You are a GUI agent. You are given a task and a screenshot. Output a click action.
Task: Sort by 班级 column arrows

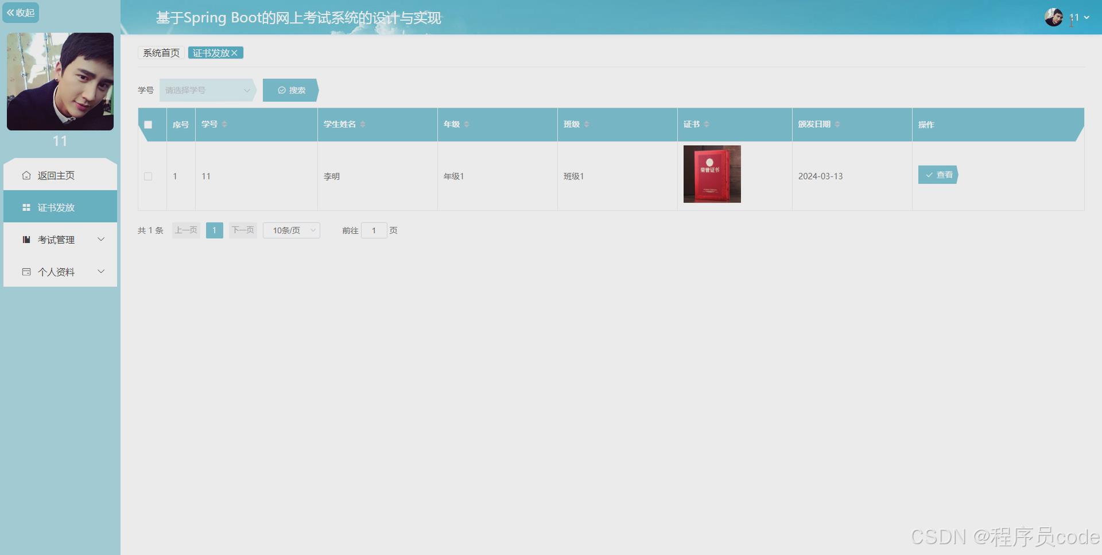(x=587, y=124)
